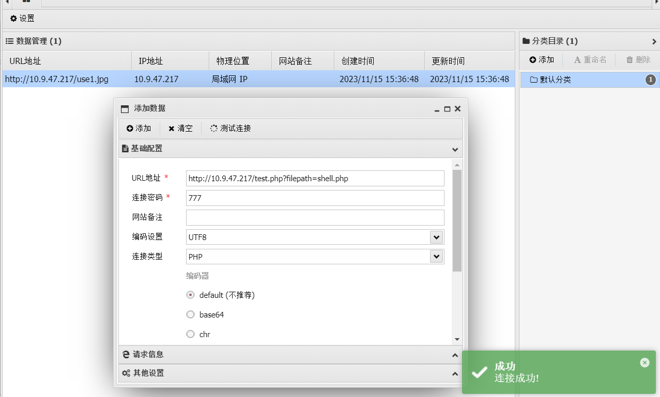The width and height of the screenshot is (660, 397).
Task: Click the 编码器 label
Action: (x=197, y=276)
